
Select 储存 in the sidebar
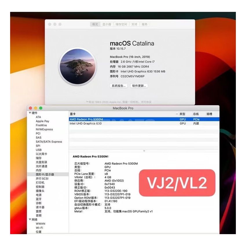coord(39,158)
